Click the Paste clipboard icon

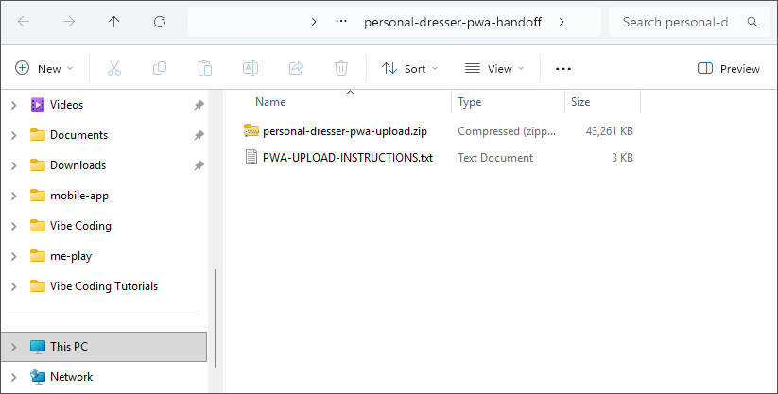(x=205, y=68)
